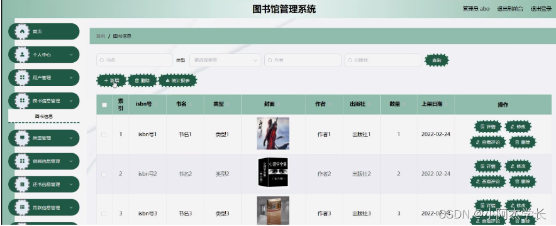Click 删除 for row 书名2
Viewport: 556px width, 226px height.
(x=523, y=182)
